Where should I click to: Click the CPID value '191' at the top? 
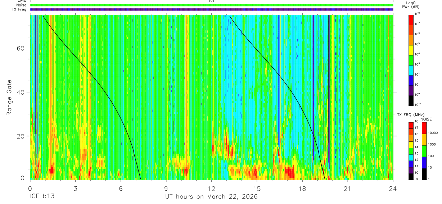coord(211,1)
